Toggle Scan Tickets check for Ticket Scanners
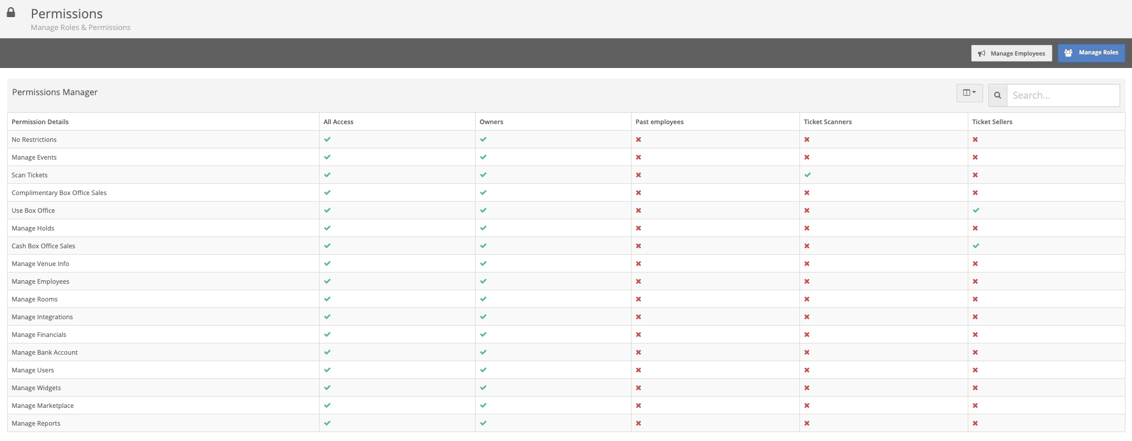The image size is (1132, 441). 808,175
